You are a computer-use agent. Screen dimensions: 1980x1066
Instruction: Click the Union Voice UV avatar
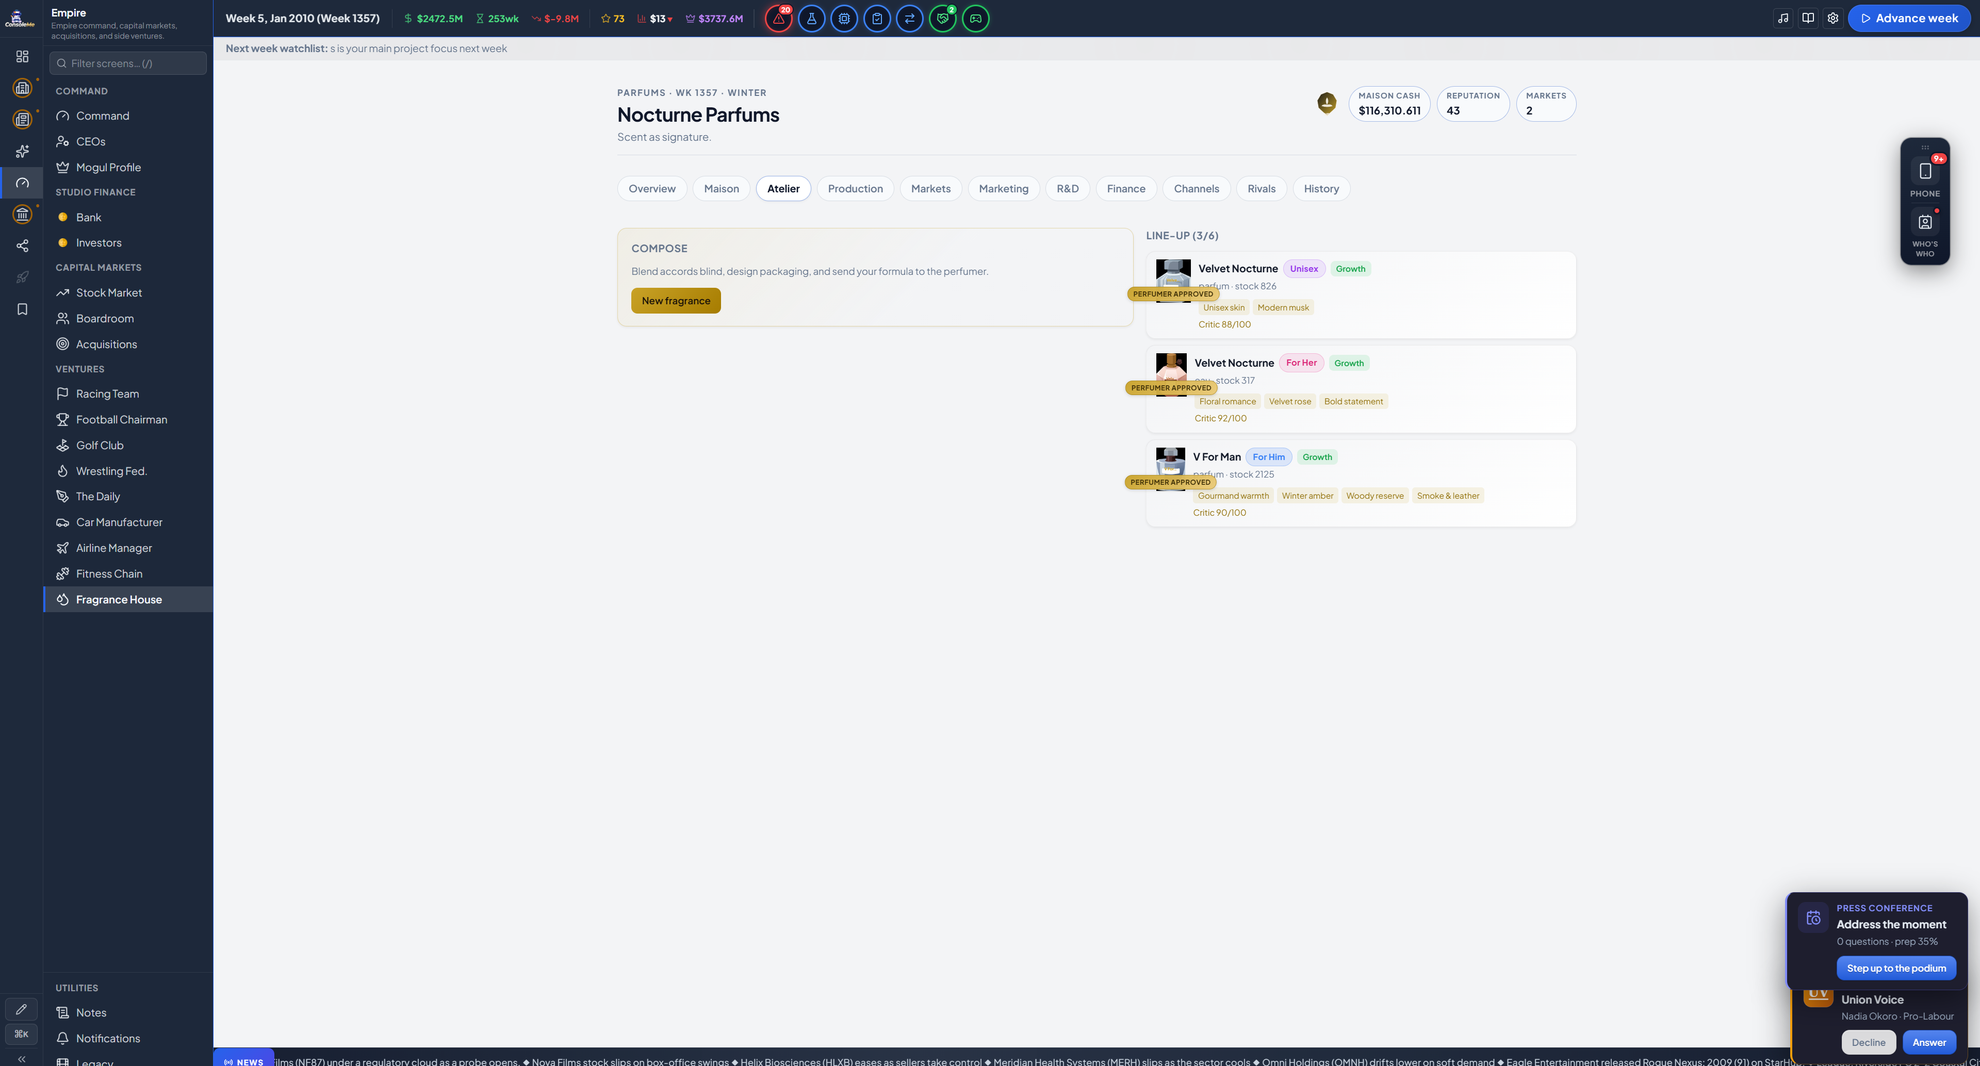(1818, 996)
